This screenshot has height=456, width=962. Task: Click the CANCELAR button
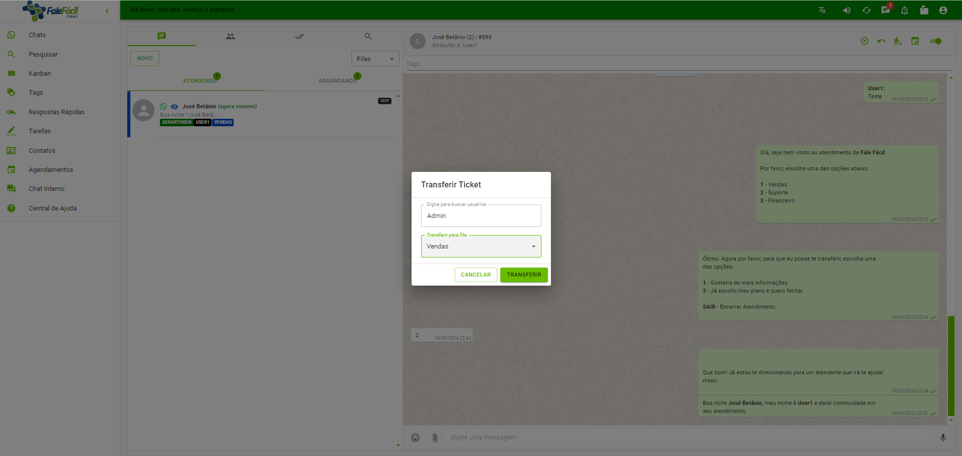tap(475, 275)
